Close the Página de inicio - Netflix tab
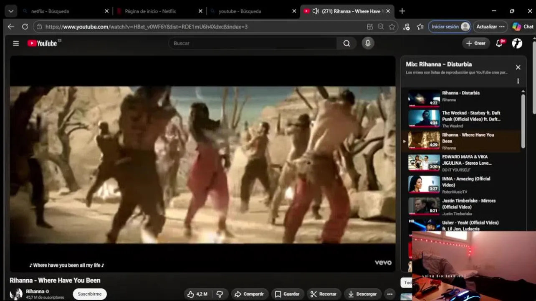This screenshot has width=536, height=301. pyautogui.click(x=200, y=11)
